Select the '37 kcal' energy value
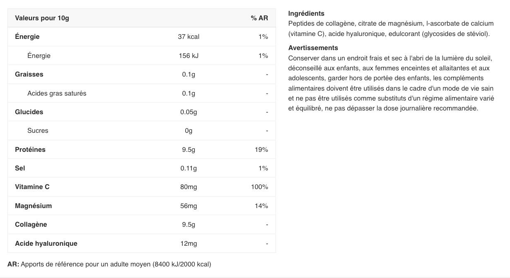 pos(189,36)
